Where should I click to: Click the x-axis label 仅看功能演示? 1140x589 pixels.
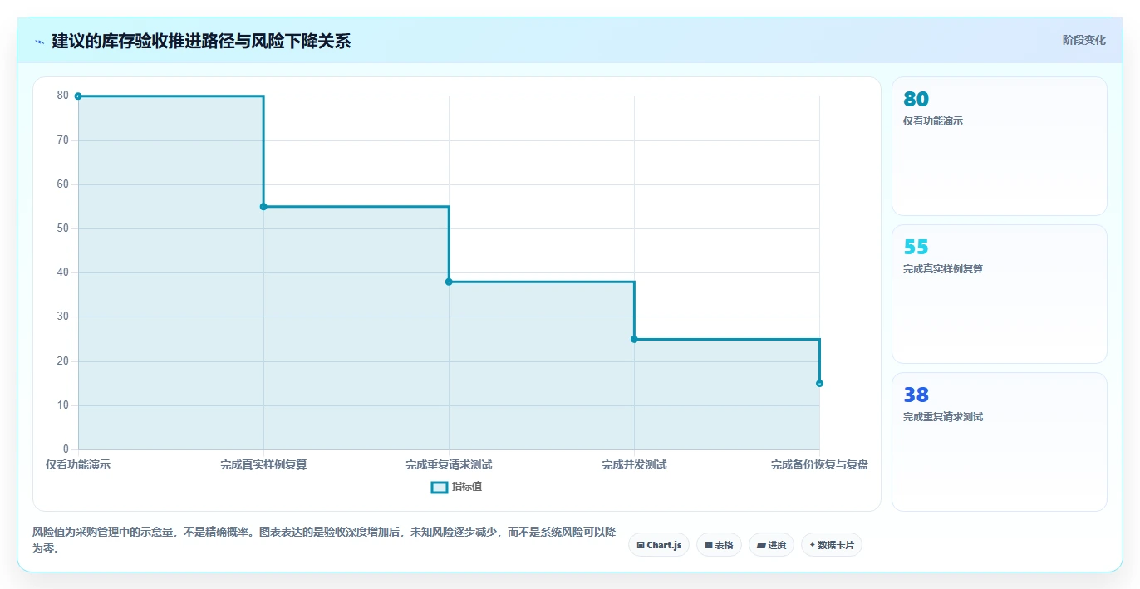[78, 465]
